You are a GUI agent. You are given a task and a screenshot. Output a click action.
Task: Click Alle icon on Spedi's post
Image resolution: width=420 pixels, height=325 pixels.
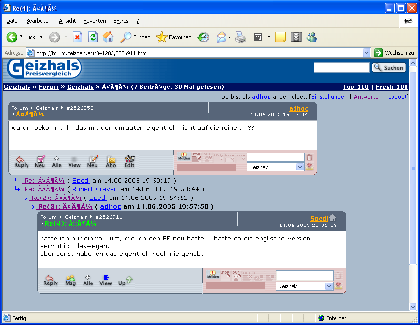pyautogui.click(x=88, y=280)
